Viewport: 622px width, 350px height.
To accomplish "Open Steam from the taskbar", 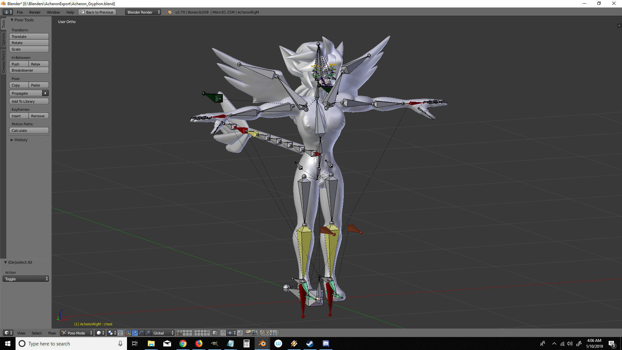I will point(310,344).
